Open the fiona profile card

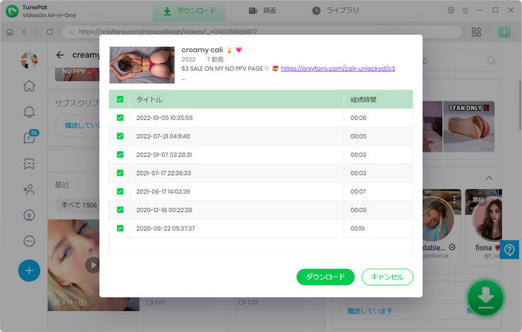(x=484, y=227)
